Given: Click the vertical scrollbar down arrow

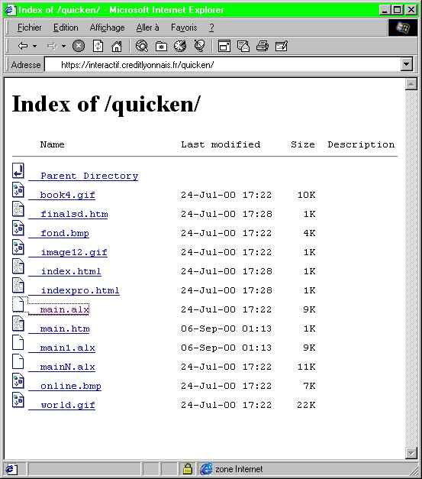Looking at the screenshot, I should (x=411, y=453).
